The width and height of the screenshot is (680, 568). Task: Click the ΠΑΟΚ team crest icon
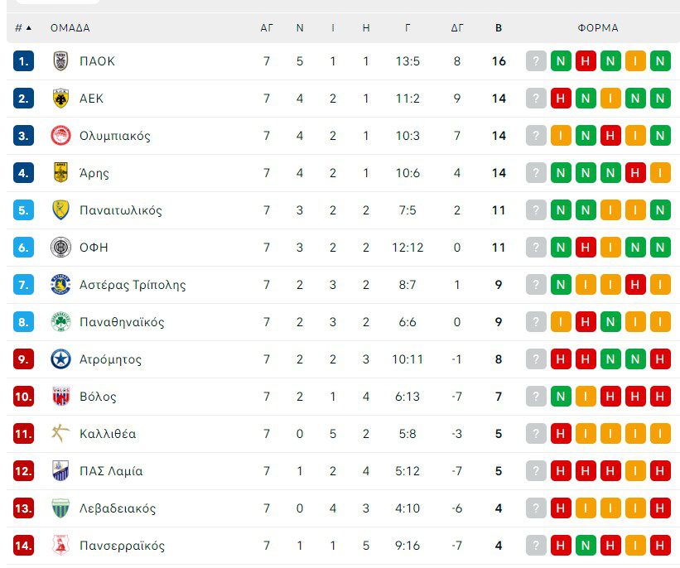pyautogui.click(x=60, y=61)
